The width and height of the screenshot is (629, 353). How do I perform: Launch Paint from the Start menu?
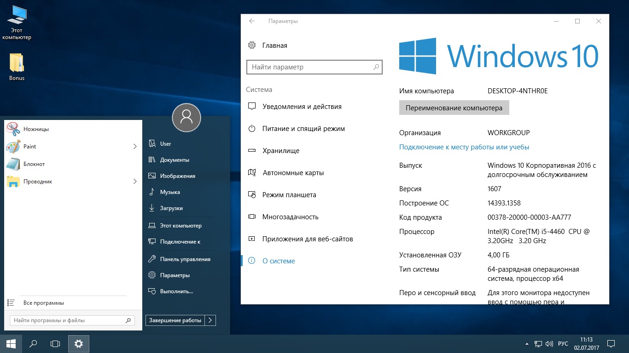[x=73, y=147]
